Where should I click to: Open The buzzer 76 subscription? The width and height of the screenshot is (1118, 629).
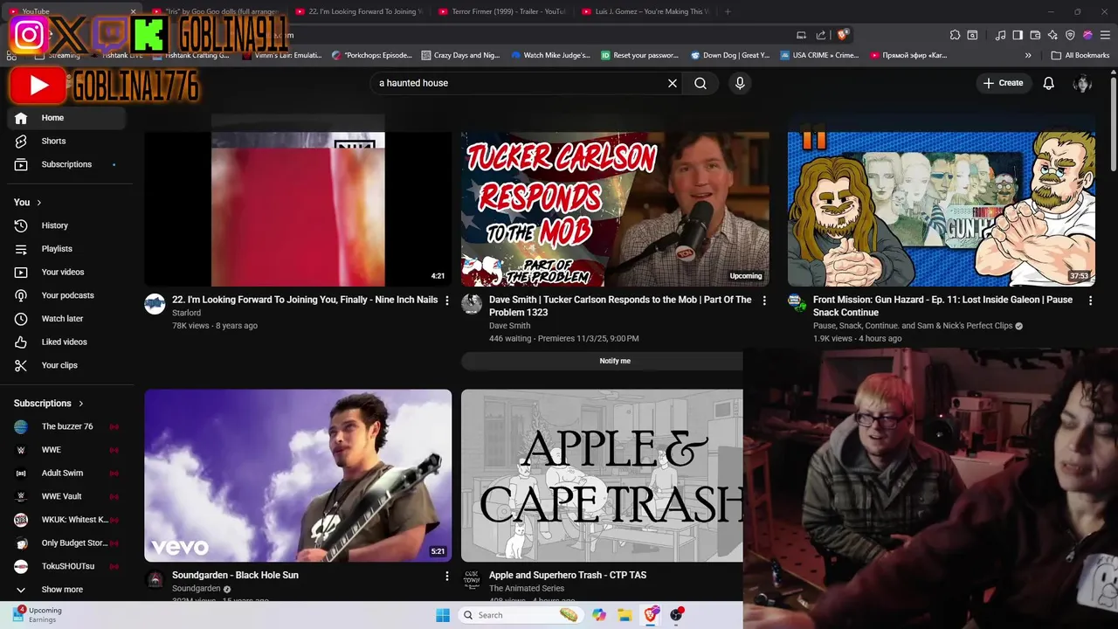[x=67, y=426]
